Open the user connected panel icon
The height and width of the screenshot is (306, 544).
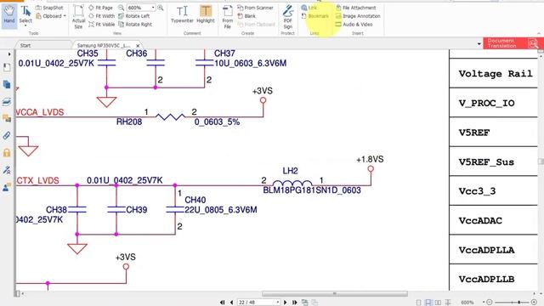point(7,187)
